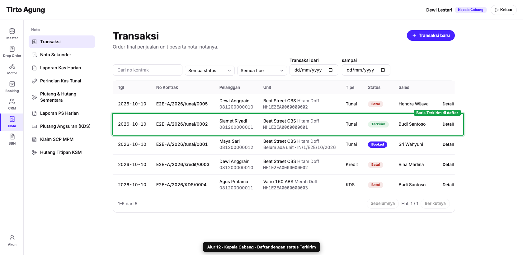Open the CRM people icon

12,101
